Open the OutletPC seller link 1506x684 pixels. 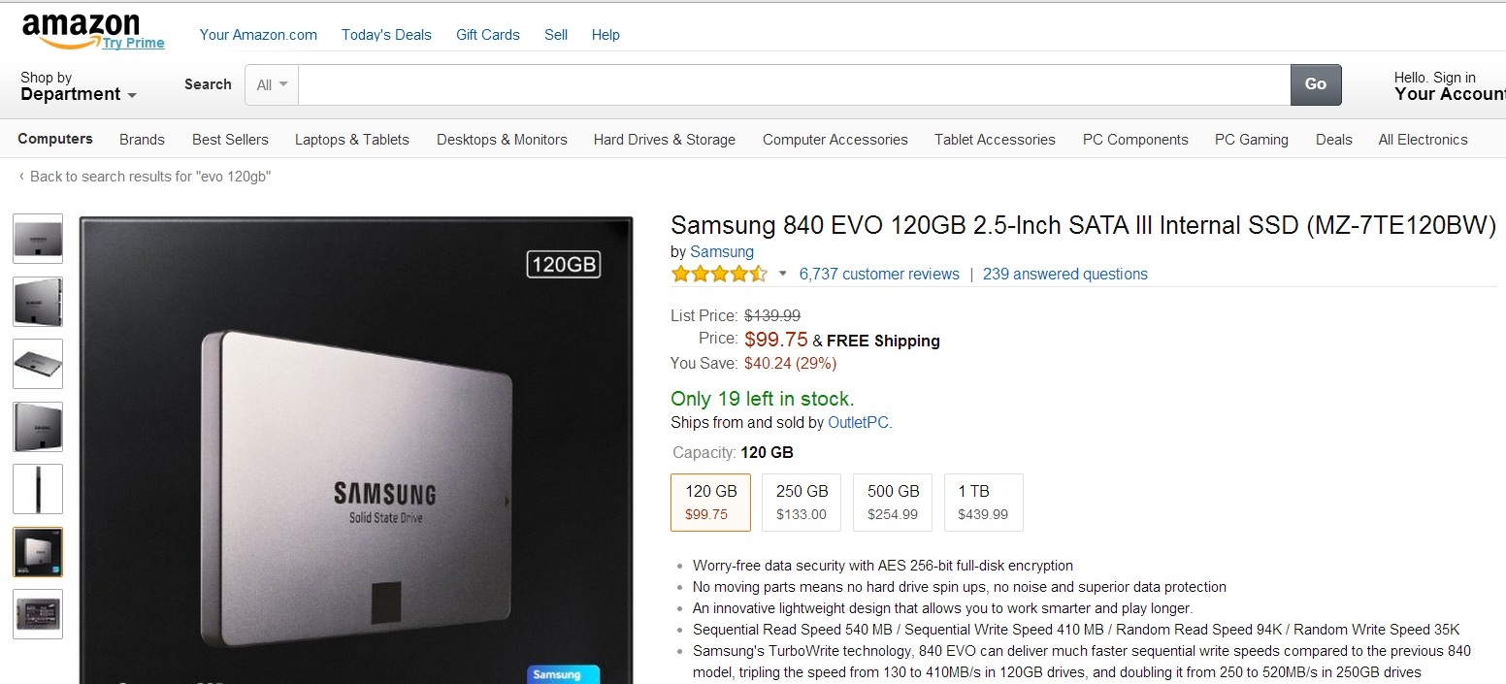point(858,423)
